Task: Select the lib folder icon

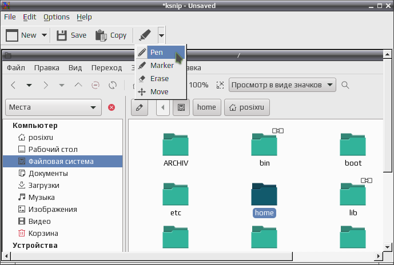Action: point(353,194)
